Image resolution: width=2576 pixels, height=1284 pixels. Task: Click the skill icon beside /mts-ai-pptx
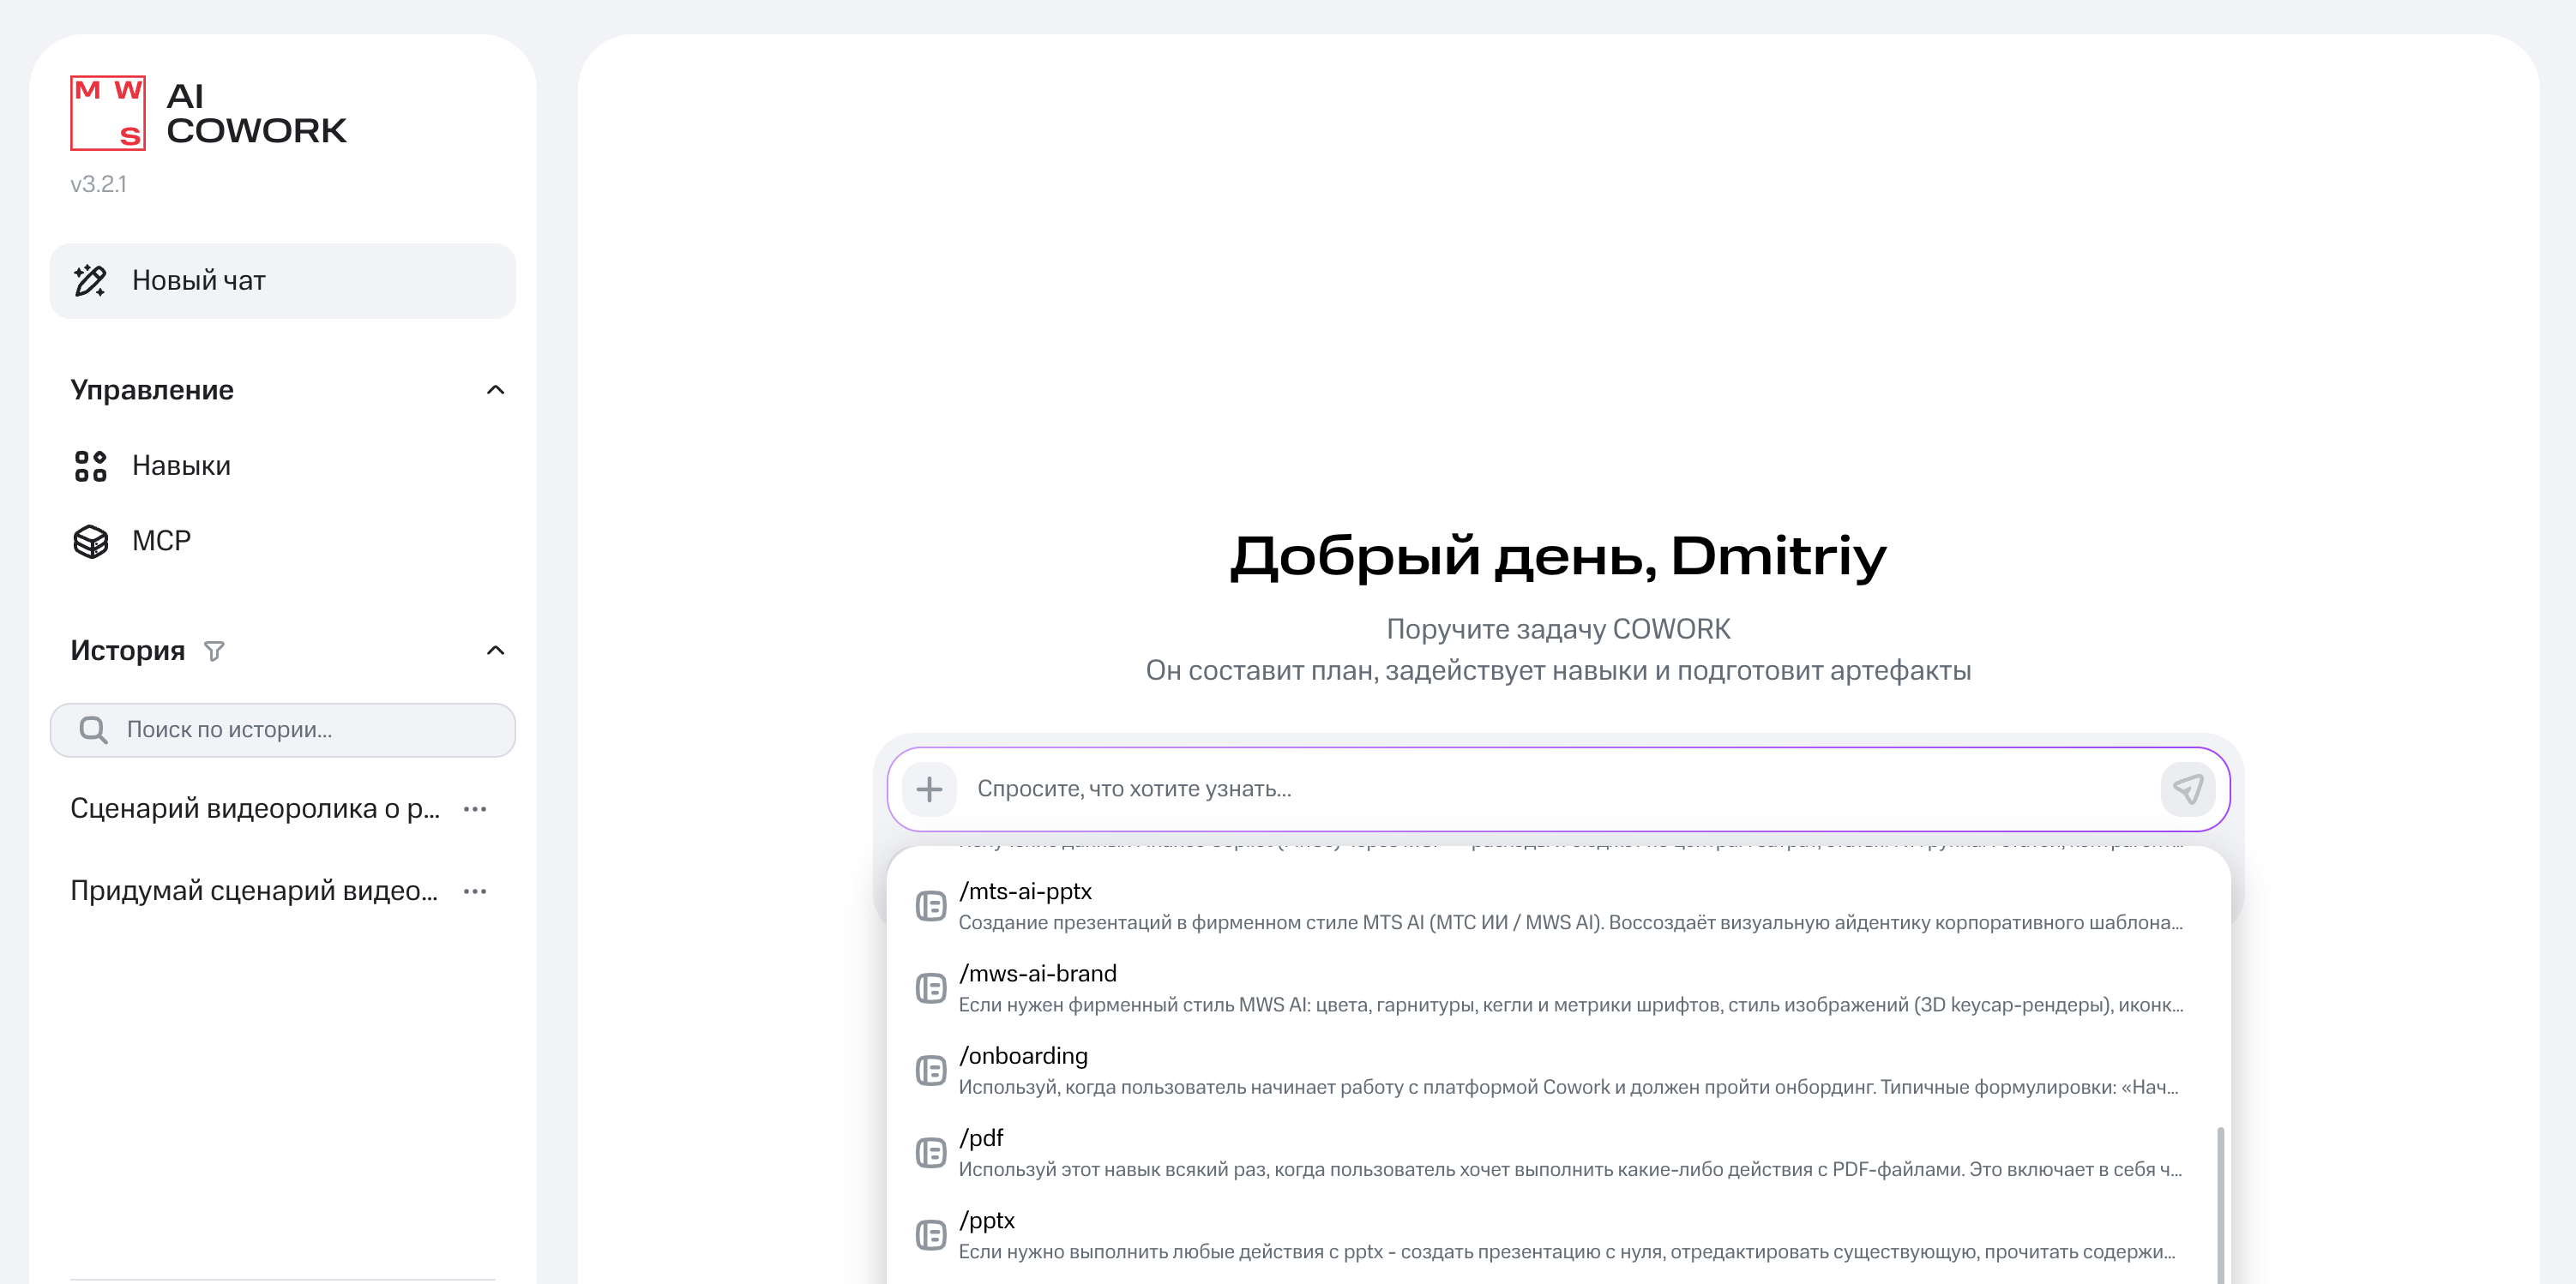(931, 906)
